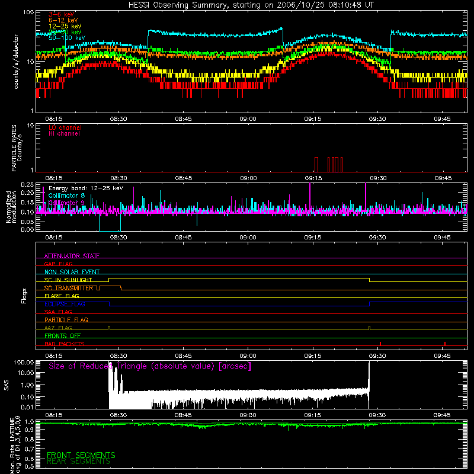Click the Size of Reduced Triangle caption
Screen dimensions: 474x474
(150, 366)
